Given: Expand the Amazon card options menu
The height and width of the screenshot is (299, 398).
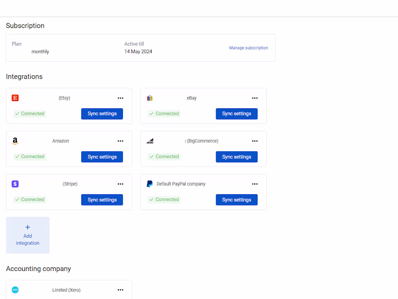Looking at the screenshot, I should [120, 141].
